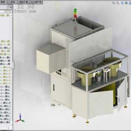Image resolution: width=131 pixels, height=131 pixels.
Task: Click the feature tree scrollbar up arrow
Action: [x=12, y=15]
